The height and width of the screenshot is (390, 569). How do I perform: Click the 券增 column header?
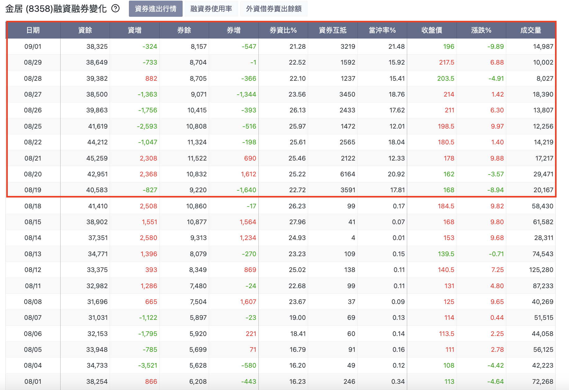(234, 30)
